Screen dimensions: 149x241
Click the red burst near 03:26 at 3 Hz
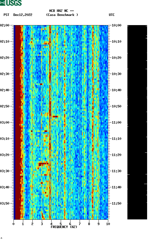point(43,164)
